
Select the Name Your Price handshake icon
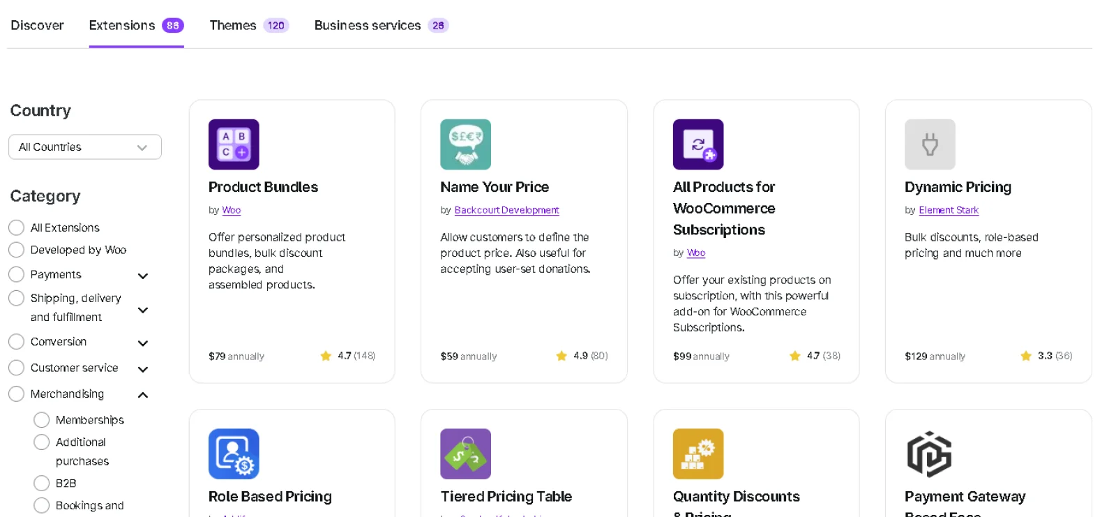tap(465, 144)
